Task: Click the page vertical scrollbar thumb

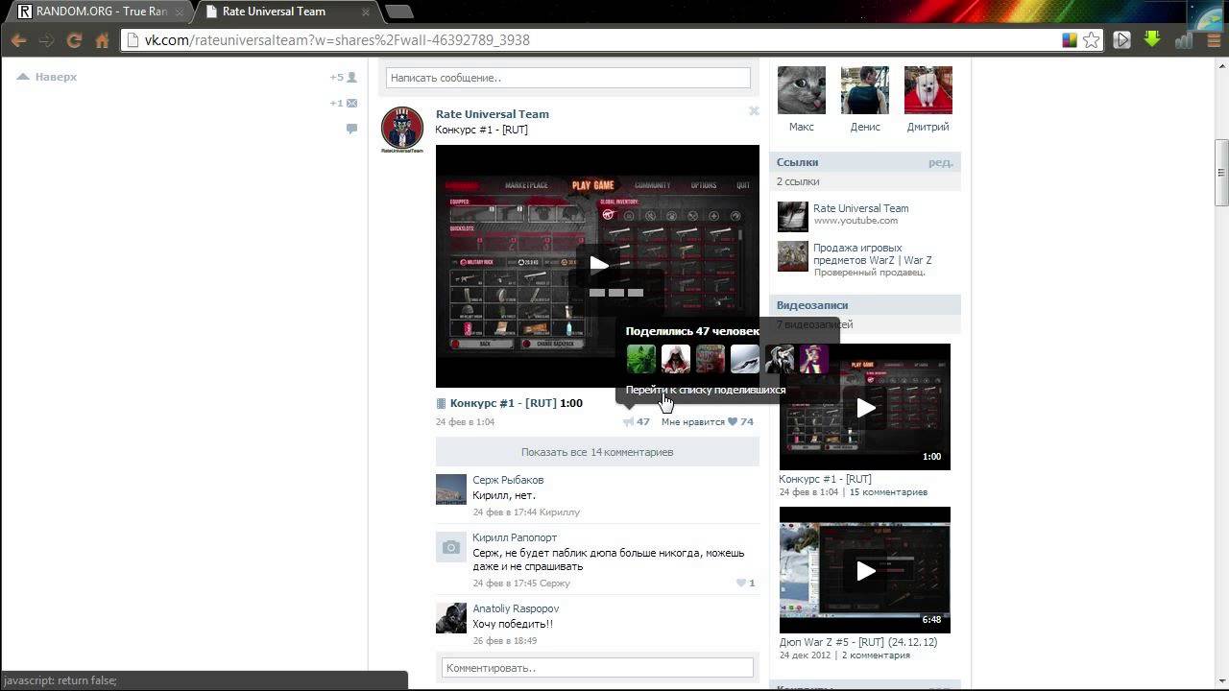Action: tap(1221, 173)
